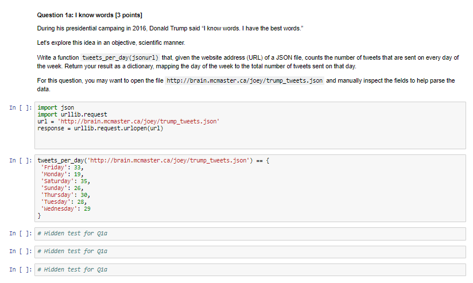Click the 'Sunday': 26 dictionary entry
The image size is (473, 283).
pyautogui.click(x=62, y=188)
